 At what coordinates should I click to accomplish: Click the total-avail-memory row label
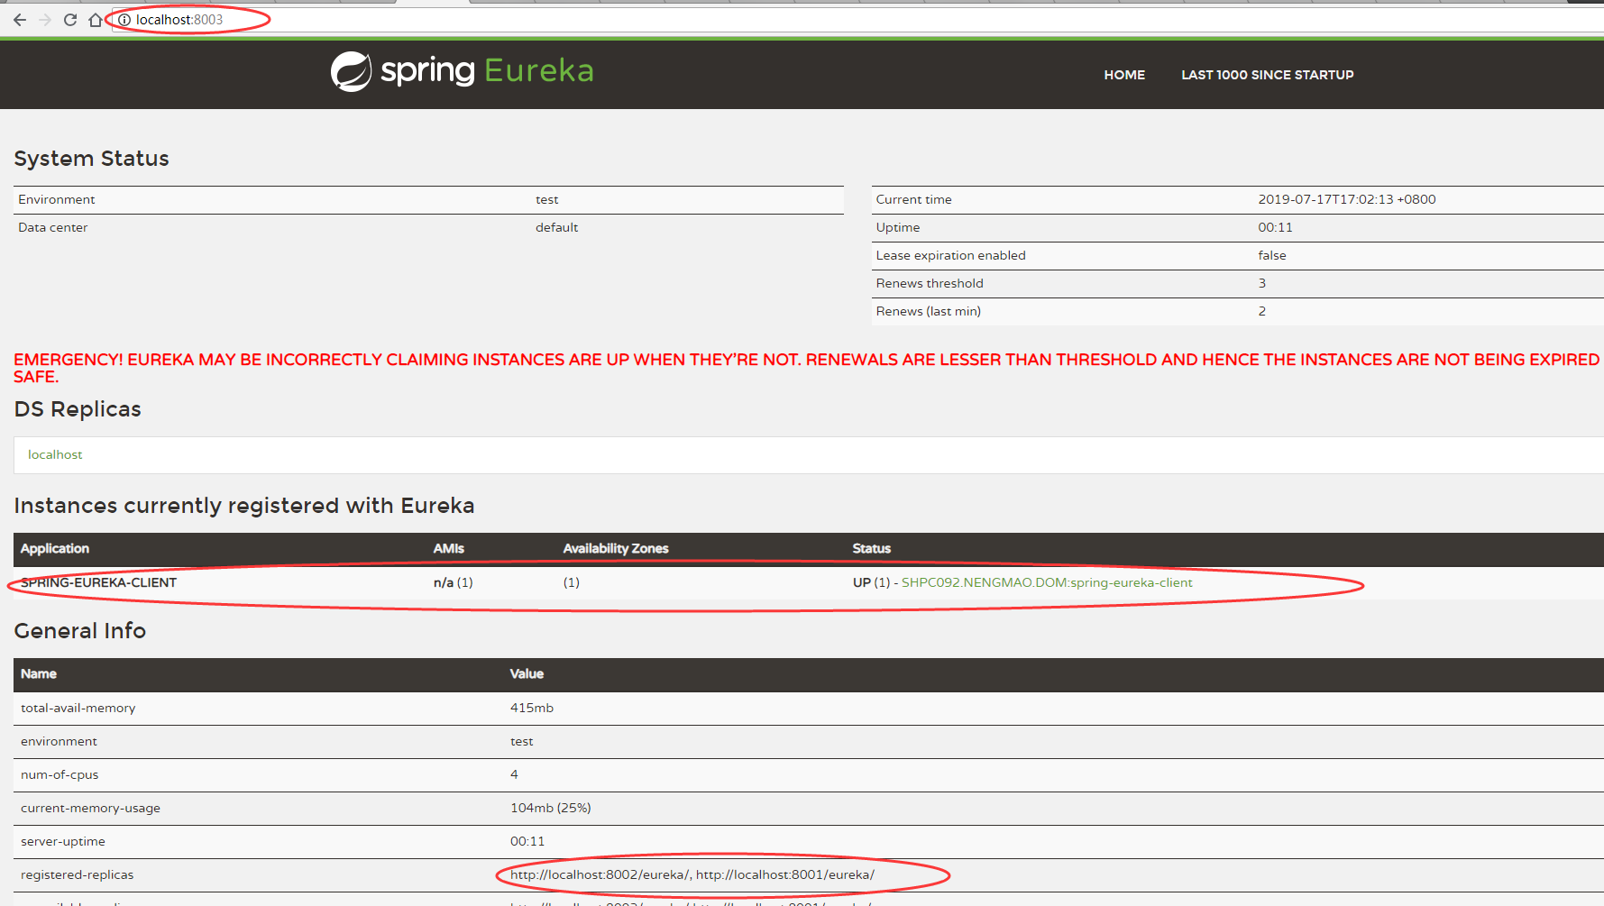pos(78,709)
